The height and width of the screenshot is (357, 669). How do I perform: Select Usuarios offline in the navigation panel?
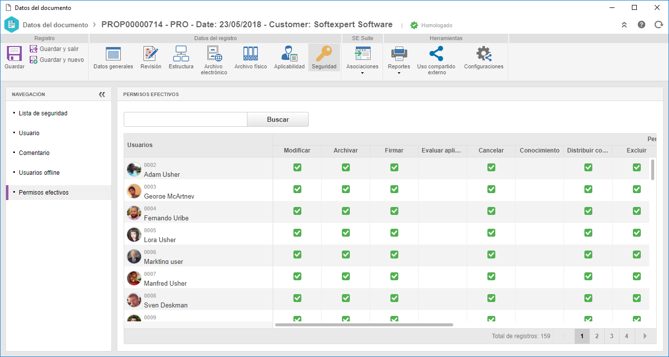(39, 173)
